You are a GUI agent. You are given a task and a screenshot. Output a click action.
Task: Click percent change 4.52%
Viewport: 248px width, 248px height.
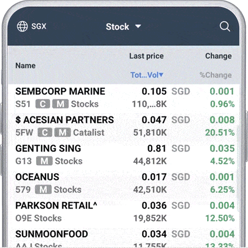point(222,161)
